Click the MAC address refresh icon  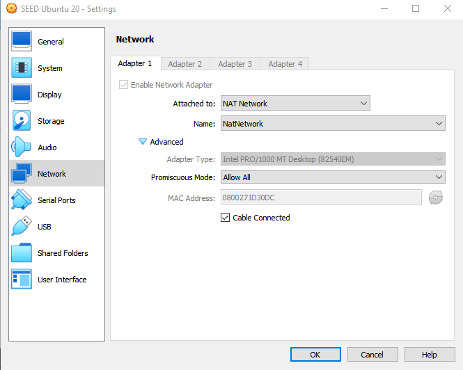[436, 198]
